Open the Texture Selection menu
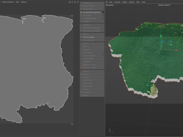 8,2
